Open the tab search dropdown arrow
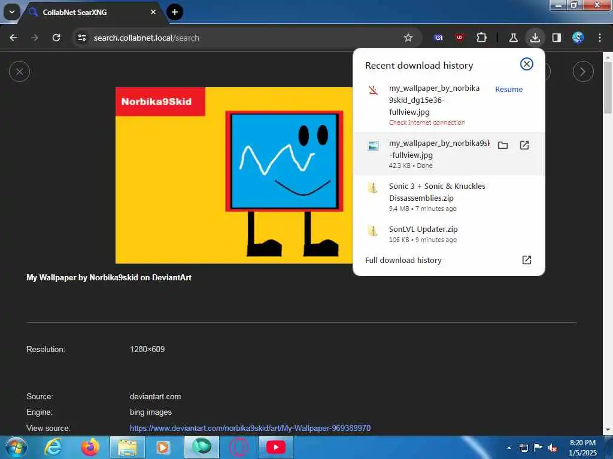The height and width of the screenshot is (459, 613). pos(12,12)
